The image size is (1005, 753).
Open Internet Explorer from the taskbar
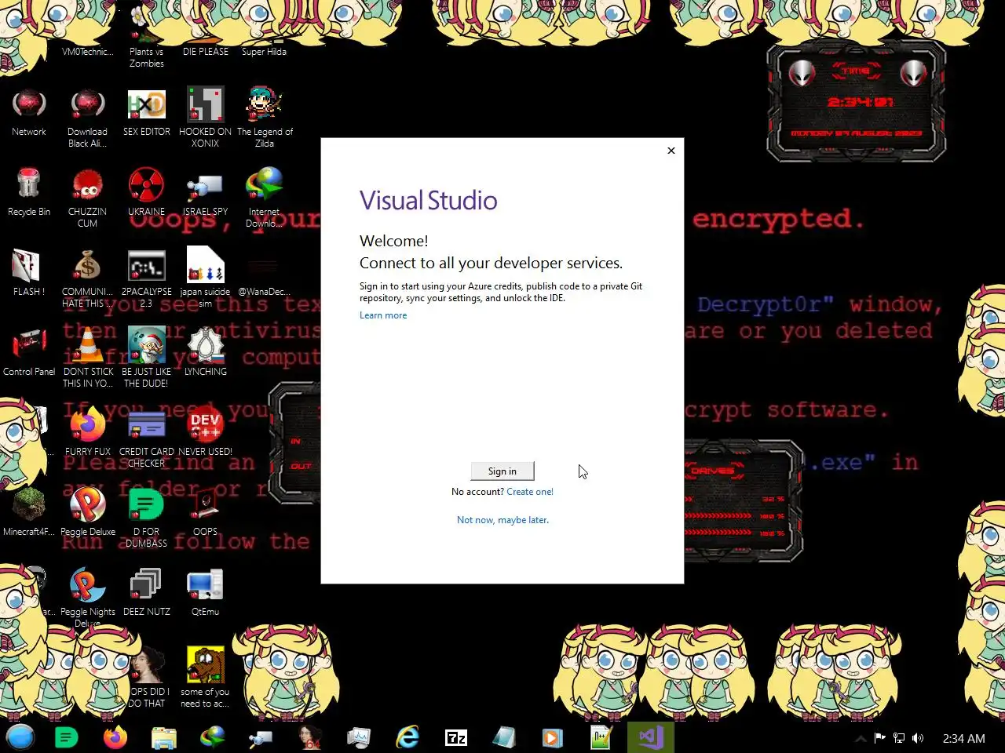coord(407,737)
